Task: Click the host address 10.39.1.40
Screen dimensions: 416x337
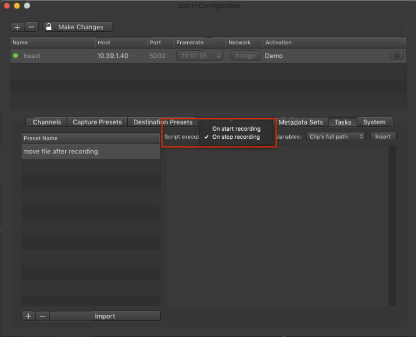Action: tap(113, 56)
